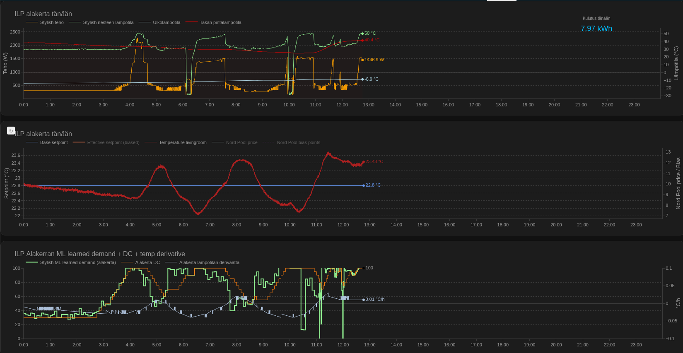The height and width of the screenshot is (353, 683).
Task: Select the 0.01 °C/h derivative marker
Action: (364, 300)
